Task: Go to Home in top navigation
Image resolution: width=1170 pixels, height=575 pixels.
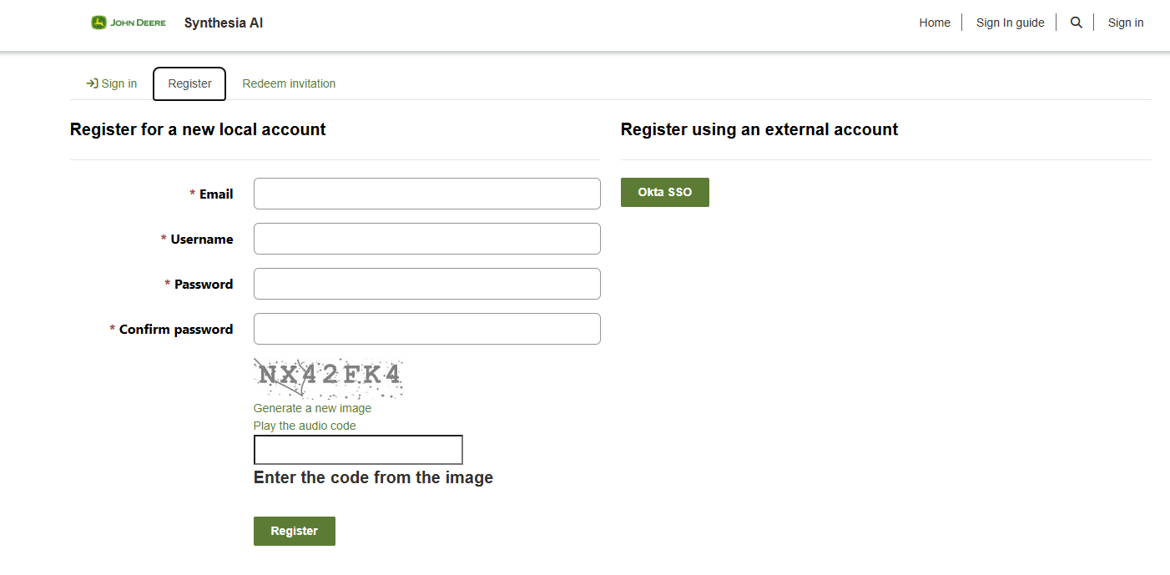Action: tap(935, 23)
